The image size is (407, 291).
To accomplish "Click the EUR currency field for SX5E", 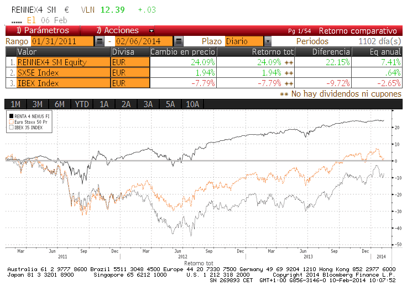I will click(x=131, y=72).
